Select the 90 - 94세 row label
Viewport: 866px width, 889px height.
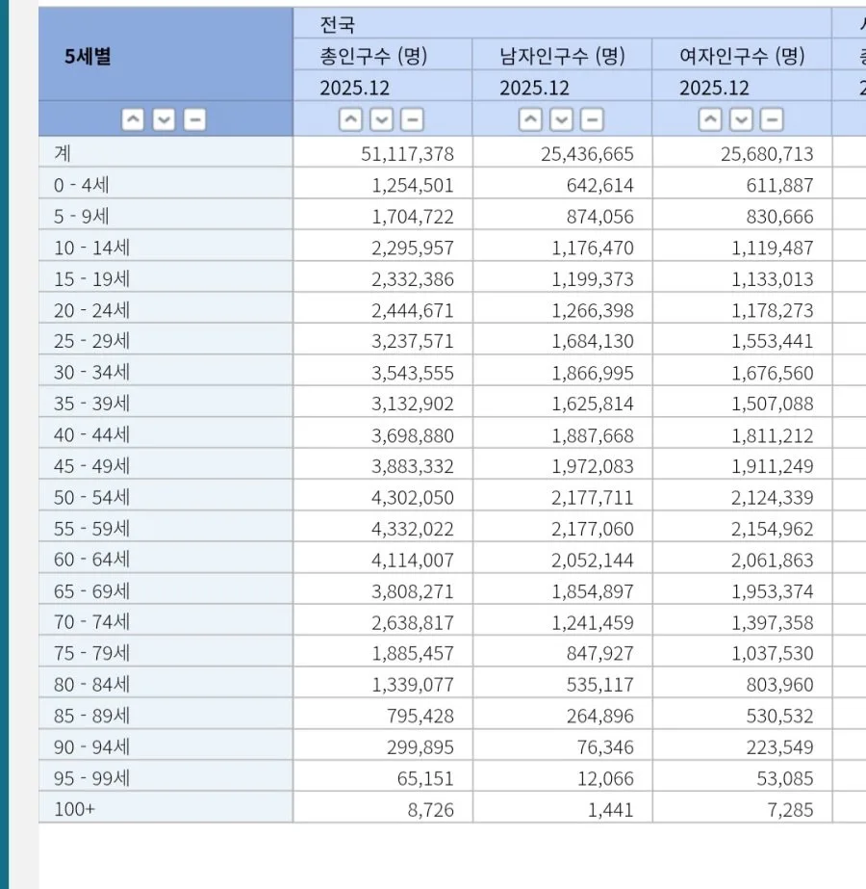166,745
